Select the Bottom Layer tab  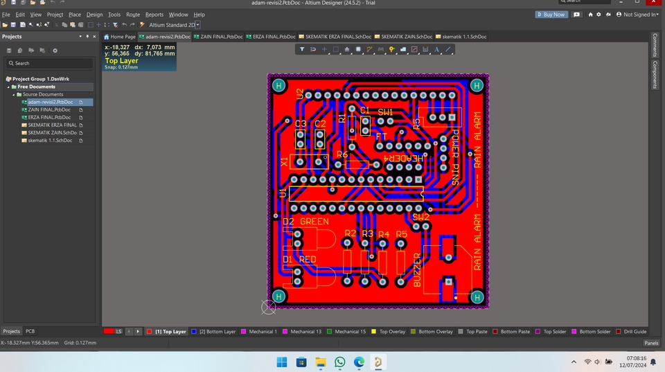tap(213, 331)
